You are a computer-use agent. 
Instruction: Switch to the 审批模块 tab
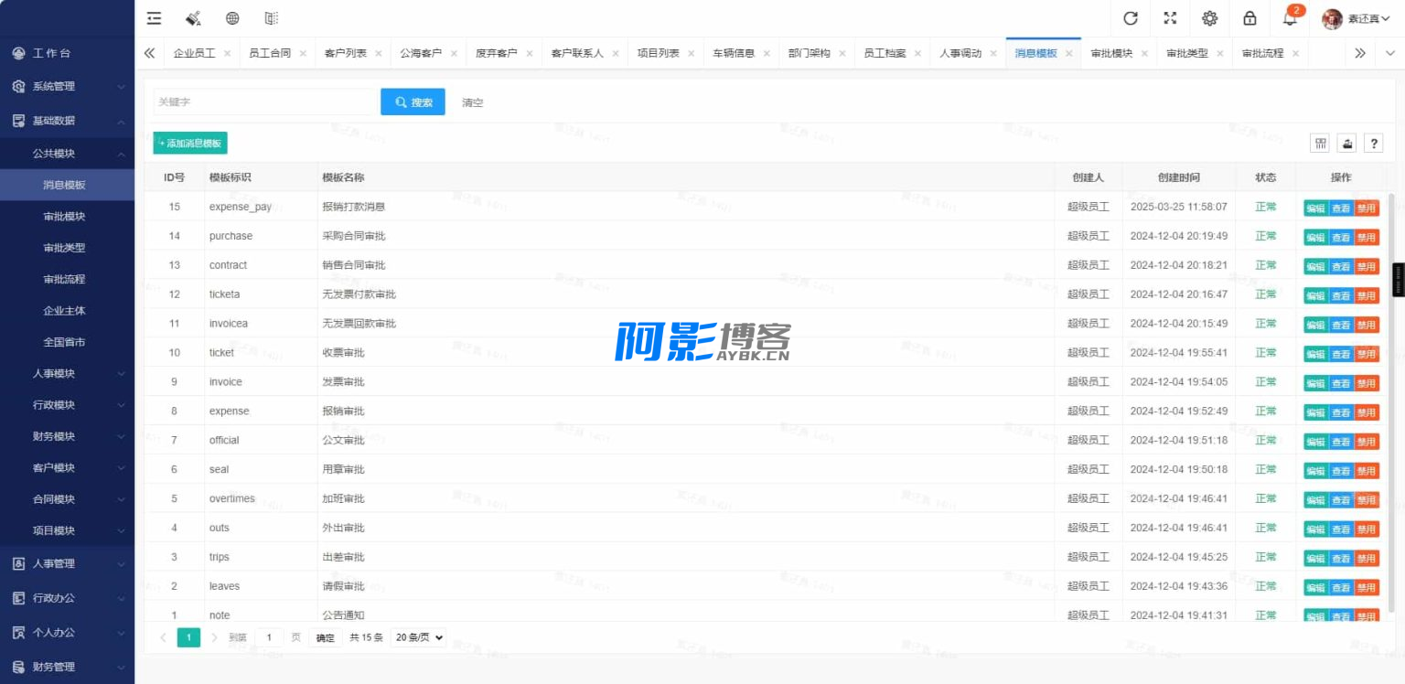tap(1111, 53)
